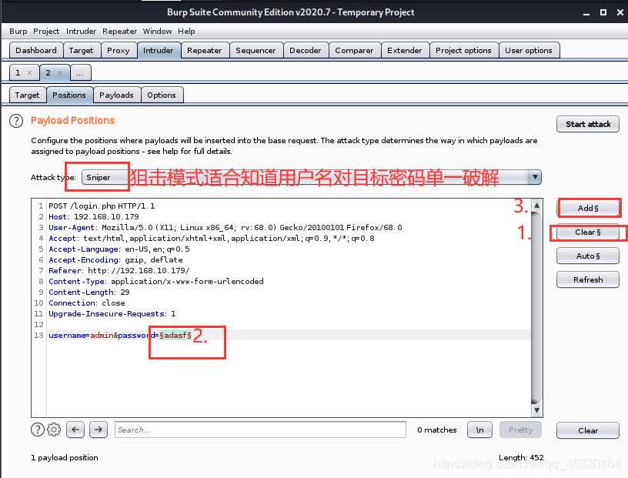Toggle the \n non-printing characters button
This screenshot has width=628, height=478.
479,430
